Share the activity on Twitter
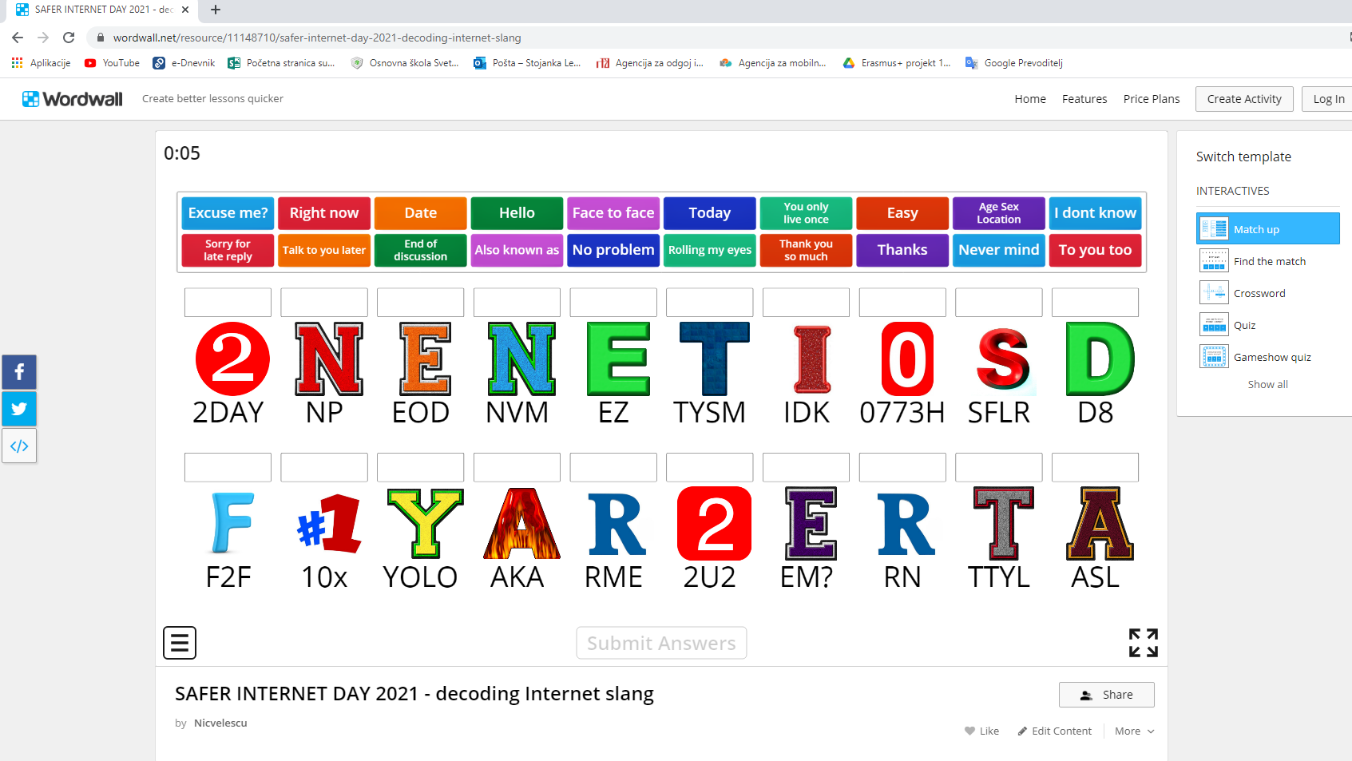Screen dimensions: 1352x761 (x=19, y=409)
